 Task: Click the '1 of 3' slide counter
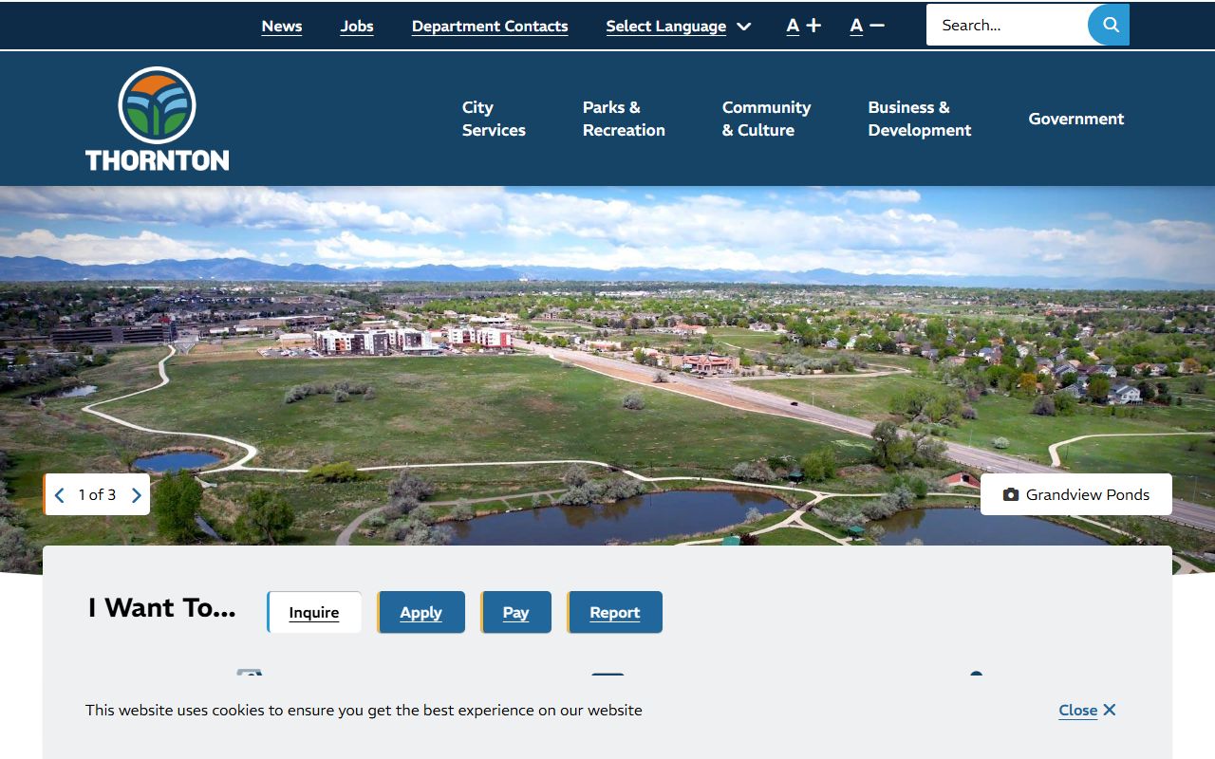[x=97, y=494]
